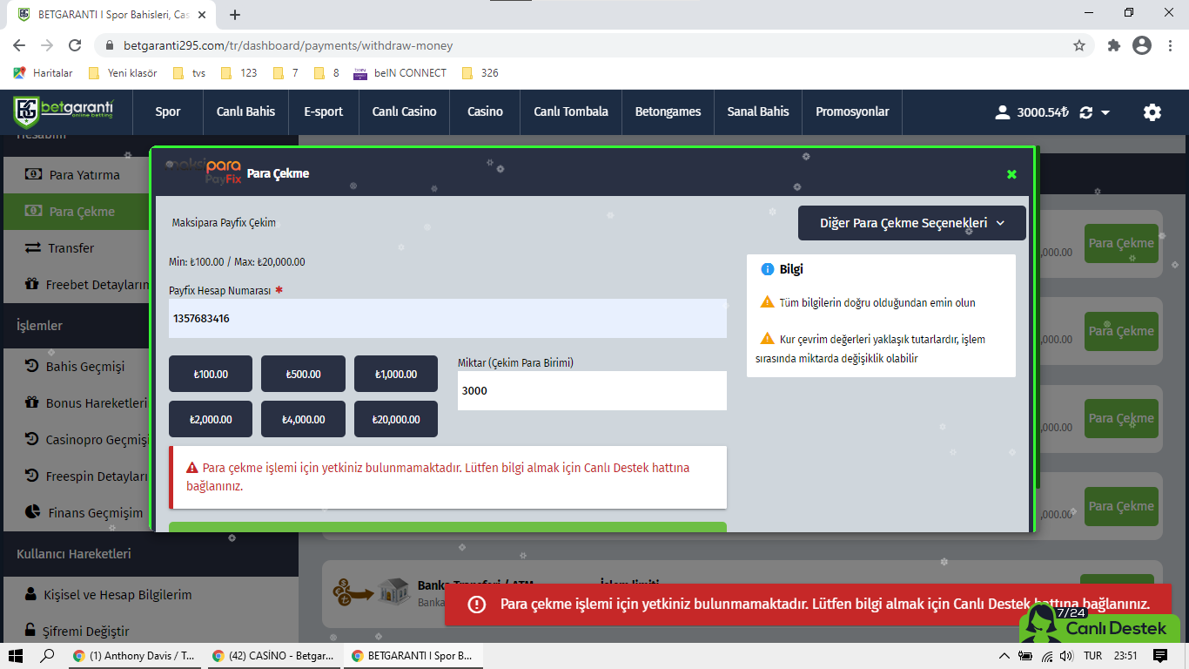Open the Promosyonlar page

click(x=852, y=111)
